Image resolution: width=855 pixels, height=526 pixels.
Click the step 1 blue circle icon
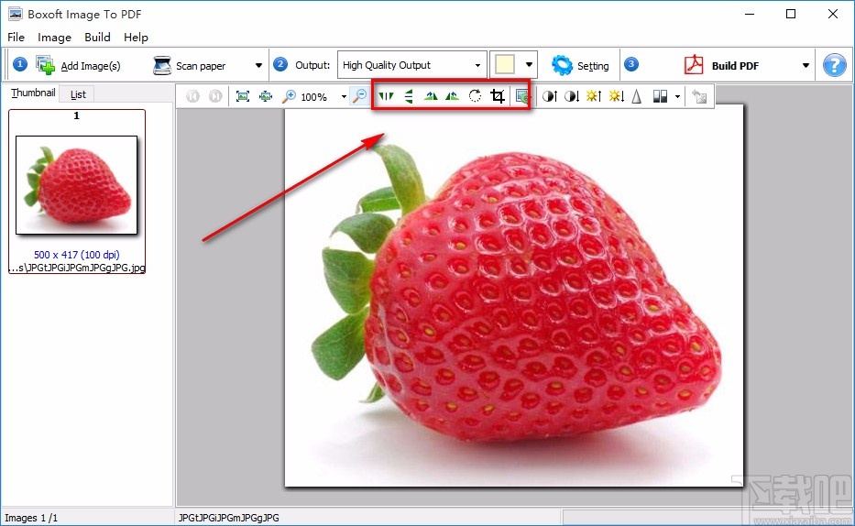point(19,64)
